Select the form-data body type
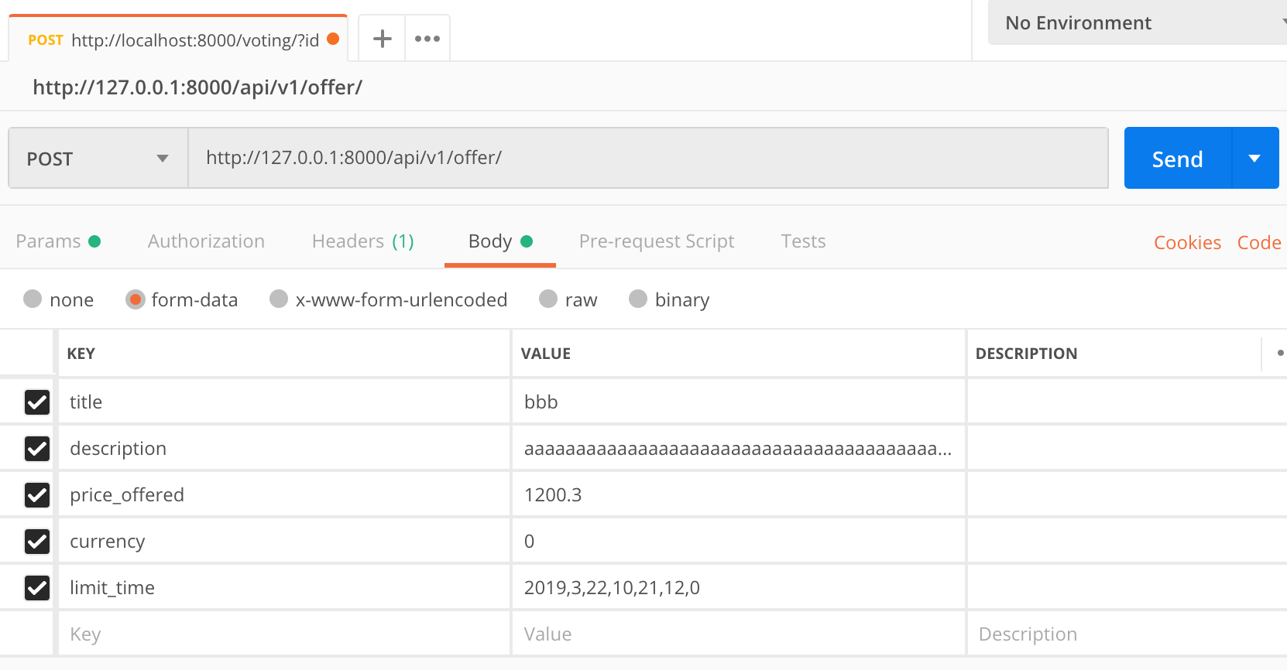The width and height of the screenshot is (1287, 670). 136,299
